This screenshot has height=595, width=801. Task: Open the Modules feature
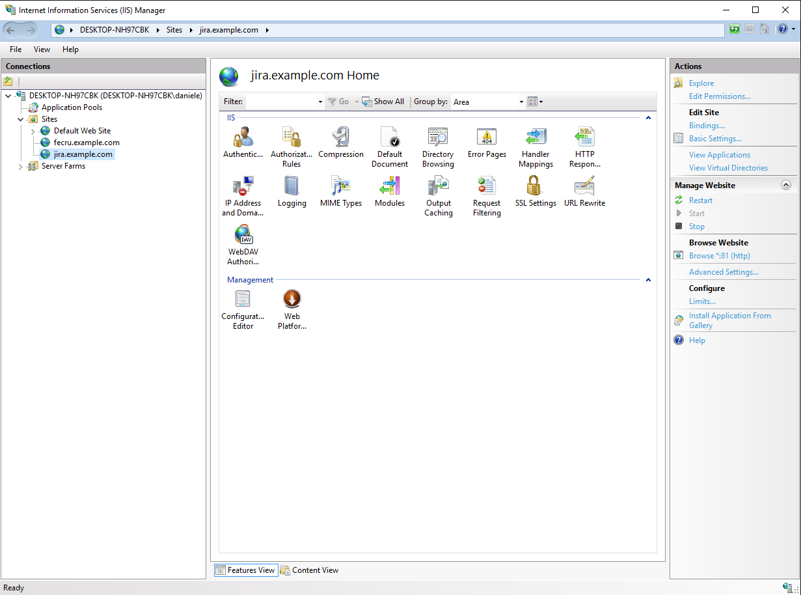390,192
